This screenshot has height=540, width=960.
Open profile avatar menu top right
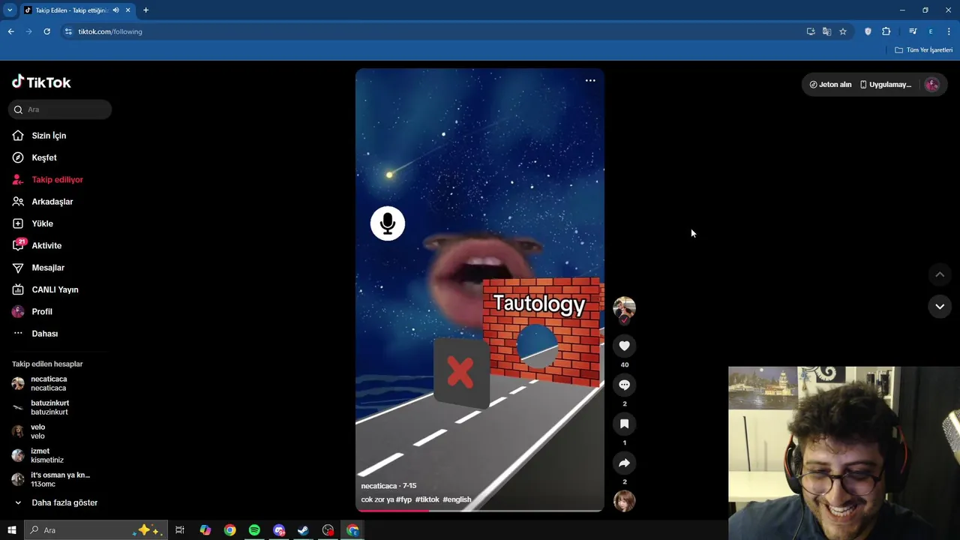point(932,85)
